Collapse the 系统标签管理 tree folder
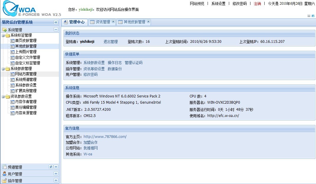Screen dimensions: 316x184 pos(3,35)
